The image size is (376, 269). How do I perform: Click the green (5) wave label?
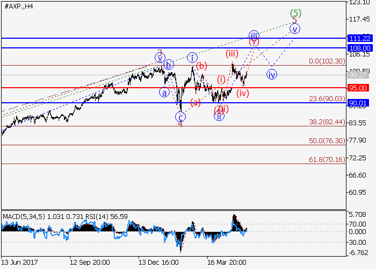click(x=295, y=13)
